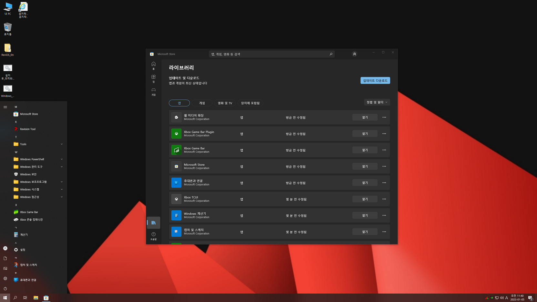
Task: Click the Windows 계산기 app icon in library
Action: coord(177,215)
